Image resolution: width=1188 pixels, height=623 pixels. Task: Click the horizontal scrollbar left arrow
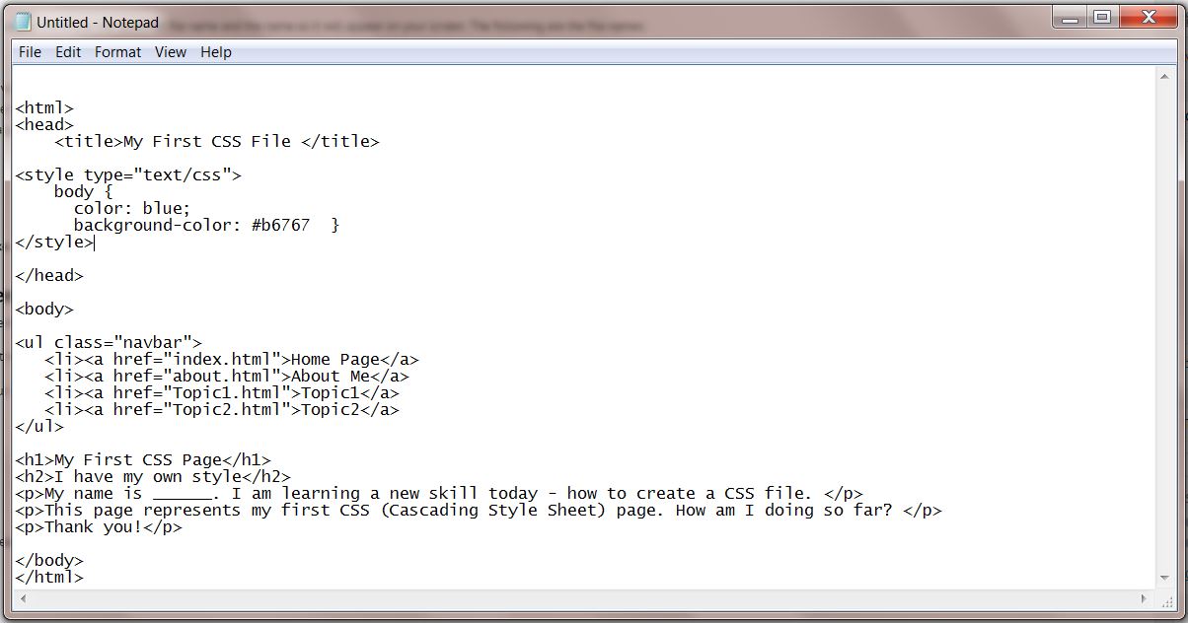(24, 598)
